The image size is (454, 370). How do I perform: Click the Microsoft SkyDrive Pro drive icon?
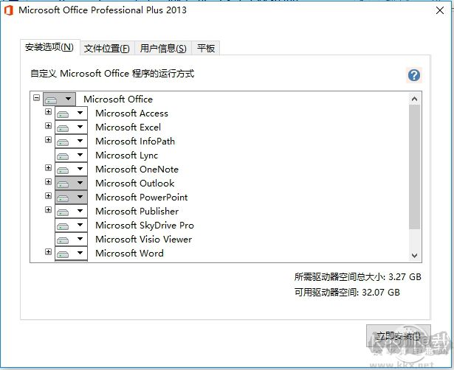63,226
